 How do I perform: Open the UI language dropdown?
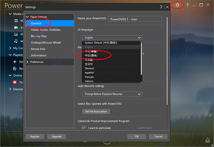tap(112, 37)
